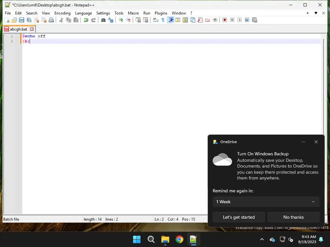Open OneDrive notification more options ellipsis
The image size is (330, 247).
(303, 142)
